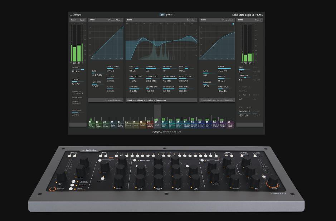Click the High Mid Gain knob on the controller
The width and height of the screenshot is (336, 221).
click(177, 181)
